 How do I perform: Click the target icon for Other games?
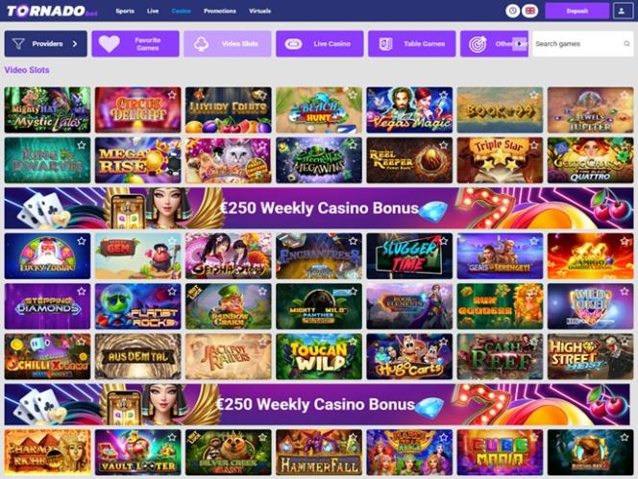coord(478,44)
